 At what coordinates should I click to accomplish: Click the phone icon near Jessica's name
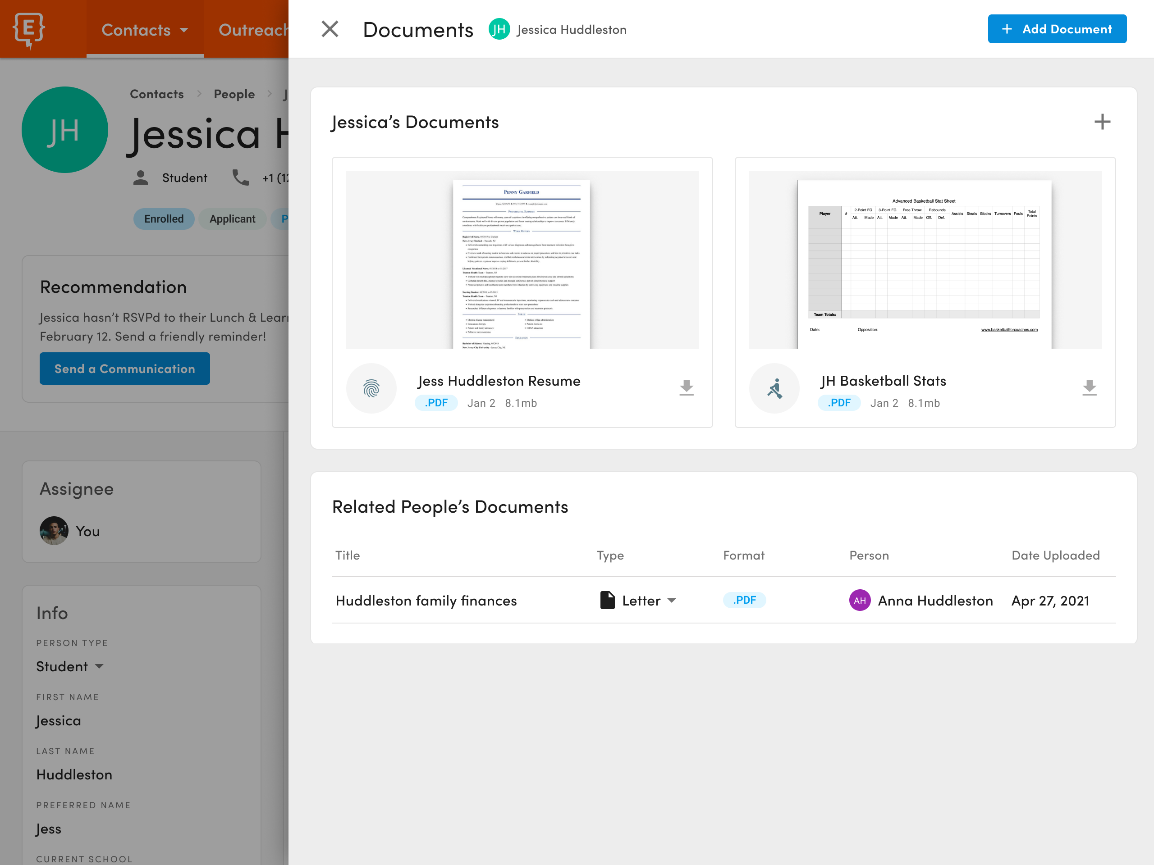coord(241,177)
